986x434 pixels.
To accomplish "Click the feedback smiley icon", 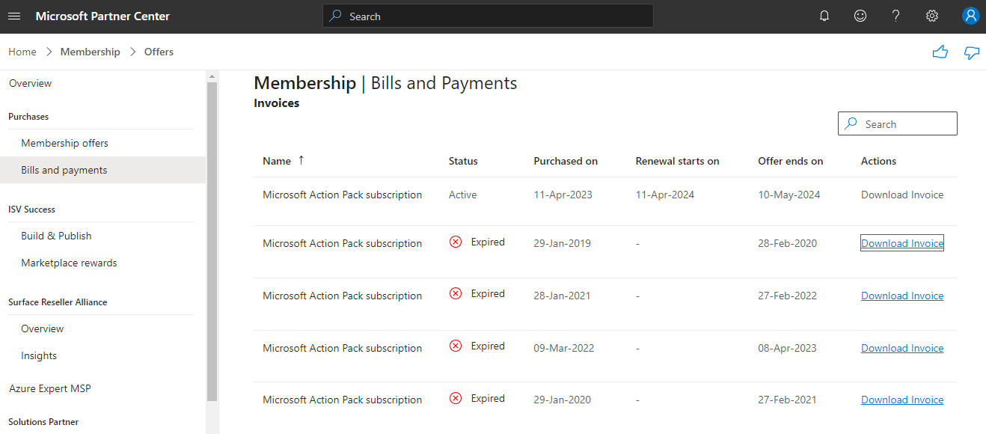I will [x=860, y=16].
